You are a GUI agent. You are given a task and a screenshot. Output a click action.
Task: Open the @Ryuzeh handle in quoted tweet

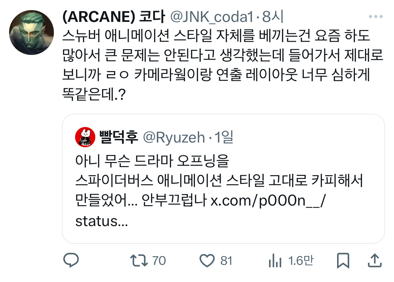pos(174,138)
